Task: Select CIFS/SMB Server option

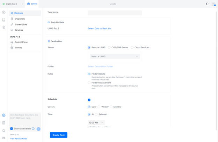Action: (109, 47)
